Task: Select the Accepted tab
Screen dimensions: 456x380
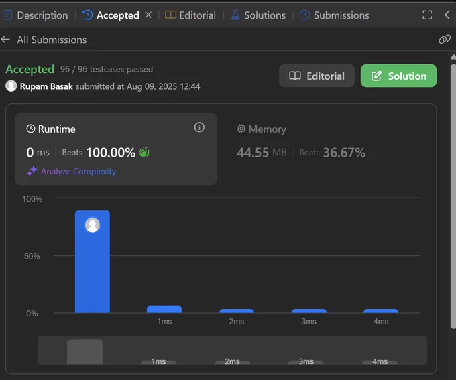Action: [x=111, y=15]
